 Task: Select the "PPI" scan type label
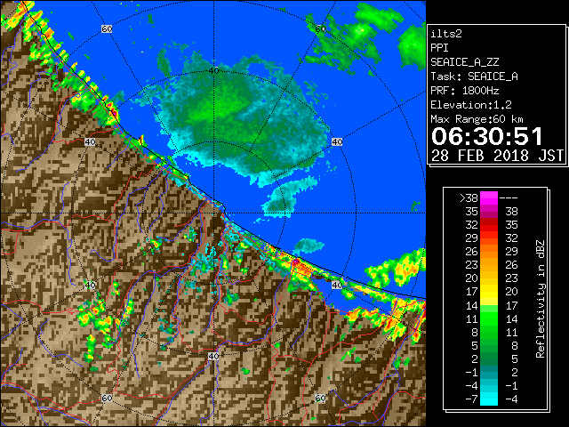click(439, 48)
